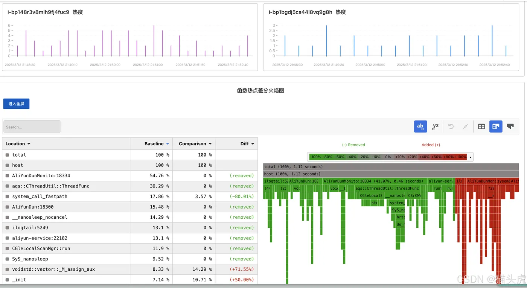The image size is (527, 288).
Task: Click the 进入全屏 fullscreen button
Action: pos(16,104)
